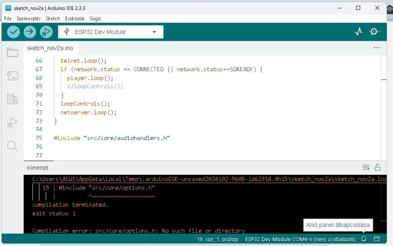Screen dimensions: 393x246
Task: Click the uncommented 'loopControls();' line
Action: [x=85, y=104]
